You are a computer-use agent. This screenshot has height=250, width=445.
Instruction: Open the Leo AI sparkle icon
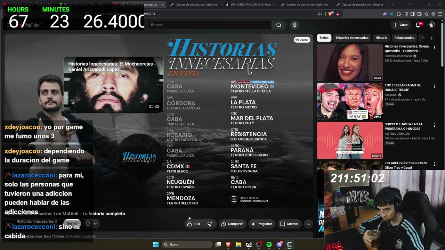(x=426, y=14)
